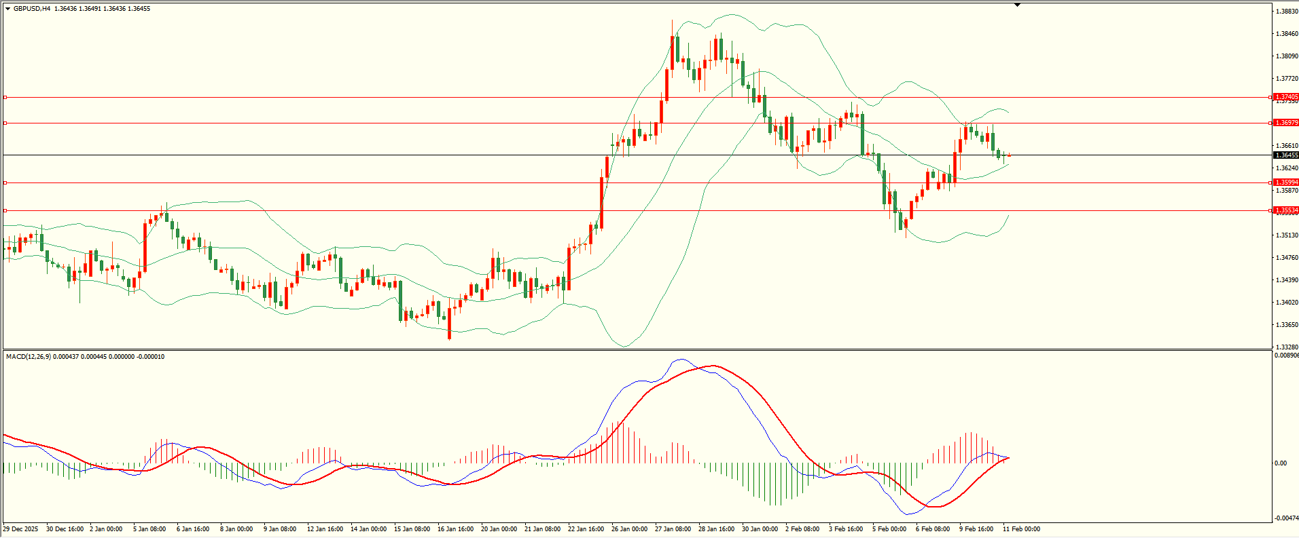
Task: Click the chart shift triangle marker
Action: (1017, 5)
